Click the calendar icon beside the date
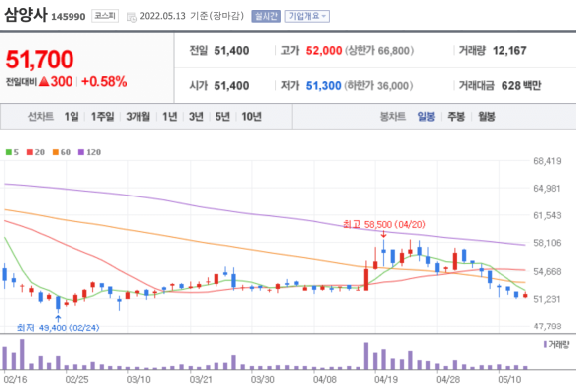 [x=131, y=17]
